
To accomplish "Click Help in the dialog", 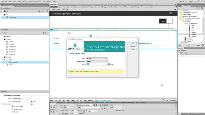I will tap(133, 49).
